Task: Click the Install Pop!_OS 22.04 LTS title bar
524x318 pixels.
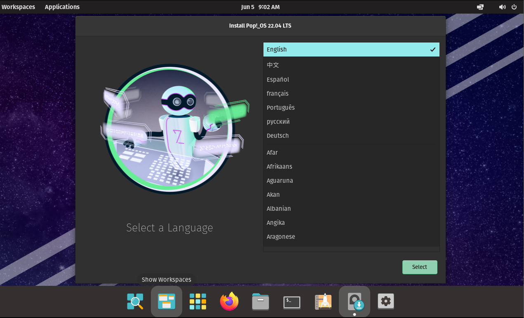Action: pos(260,26)
